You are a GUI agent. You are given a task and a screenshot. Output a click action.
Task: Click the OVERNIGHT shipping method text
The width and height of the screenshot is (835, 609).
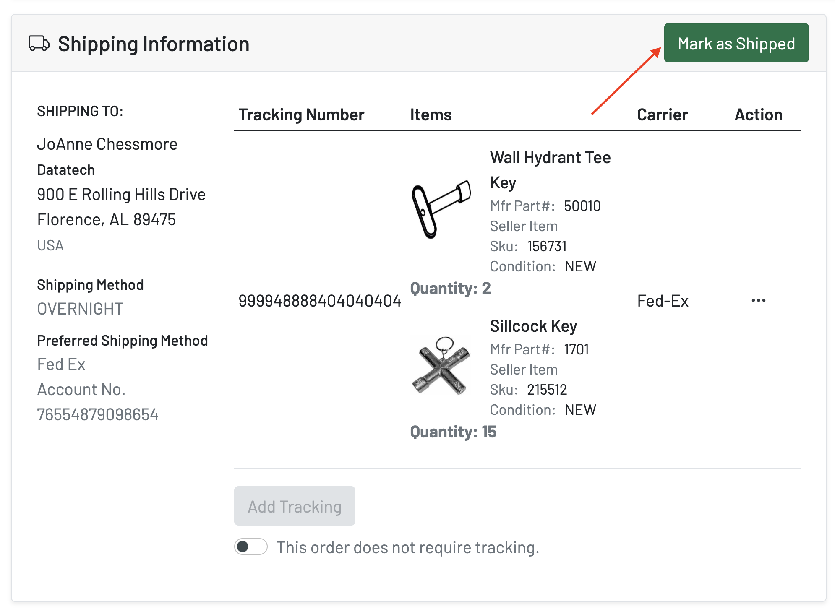pyautogui.click(x=80, y=309)
